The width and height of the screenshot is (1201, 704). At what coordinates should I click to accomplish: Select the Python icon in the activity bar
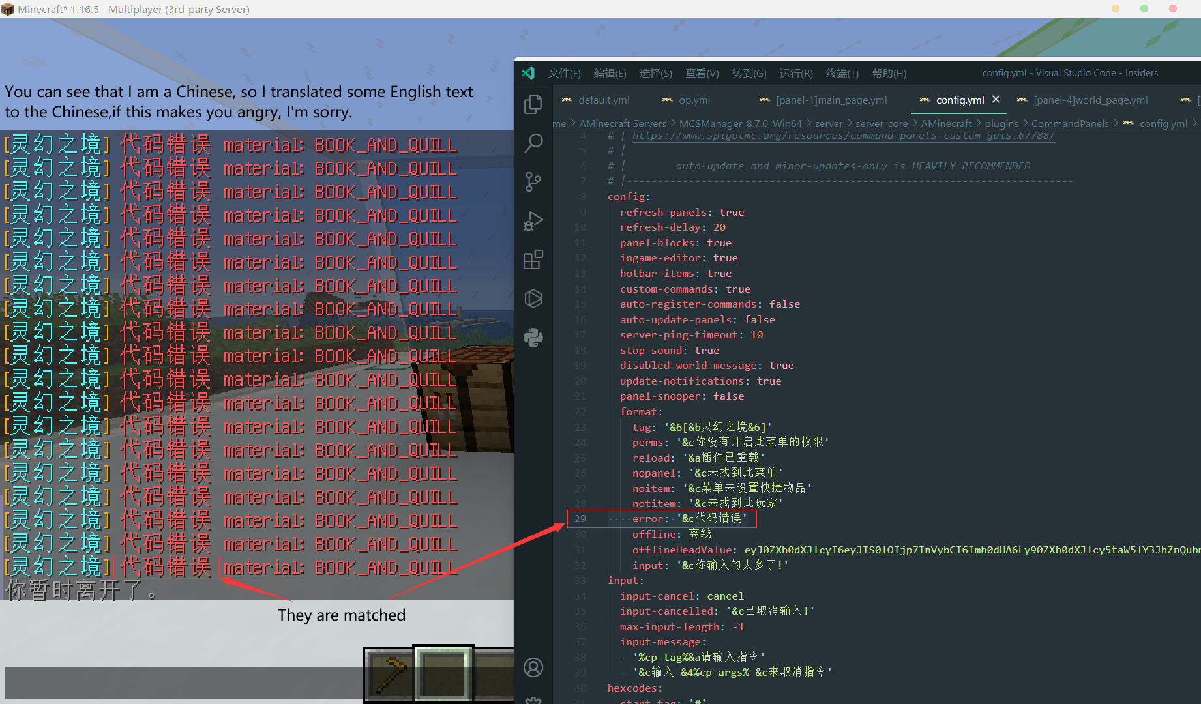coord(533,338)
